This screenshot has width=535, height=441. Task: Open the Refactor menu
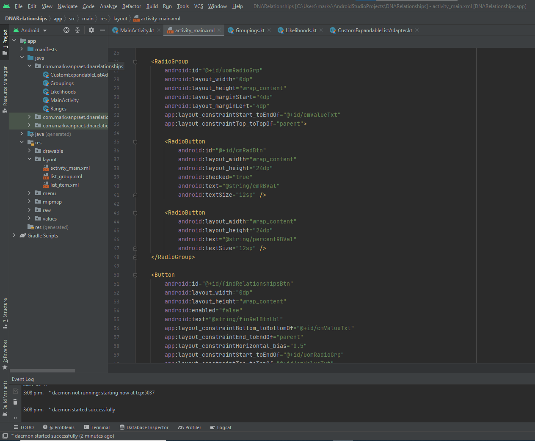(132, 6)
